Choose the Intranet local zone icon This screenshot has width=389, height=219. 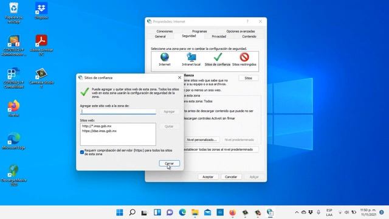point(191,60)
